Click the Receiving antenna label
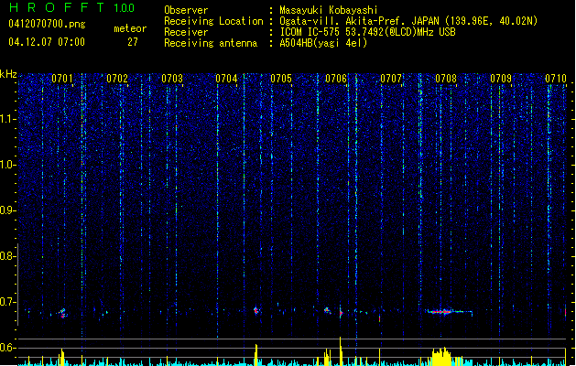 (x=211, y=43)
